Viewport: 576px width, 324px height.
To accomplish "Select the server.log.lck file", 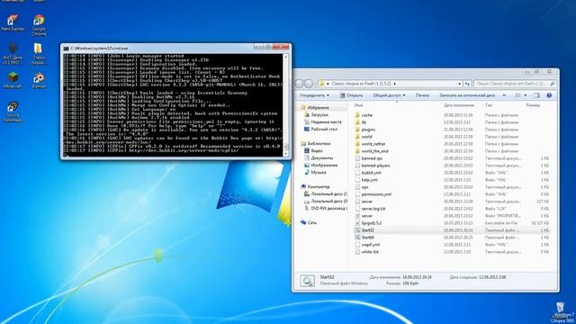I will pyautogui.click(x=370, y=209).
